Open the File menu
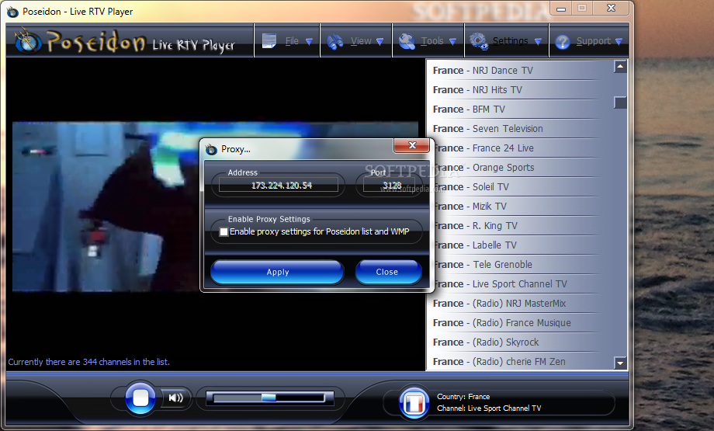714x431 pixels. (x=287, y=41)
